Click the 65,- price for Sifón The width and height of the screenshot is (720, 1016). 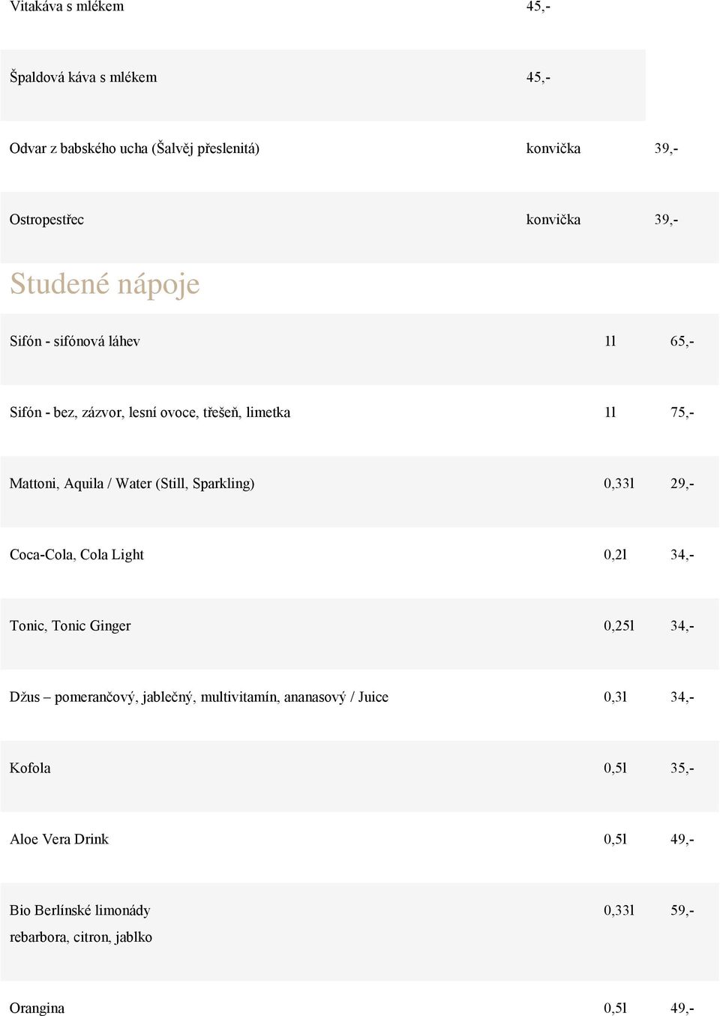[x=682, y=341]
